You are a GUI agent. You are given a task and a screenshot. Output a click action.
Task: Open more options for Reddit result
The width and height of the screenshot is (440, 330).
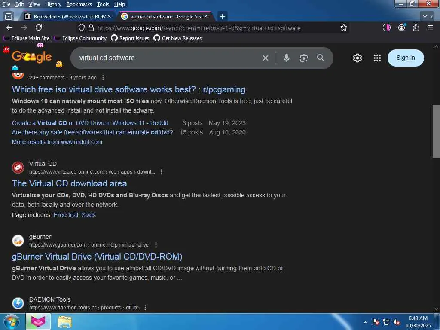click(103, 78)
